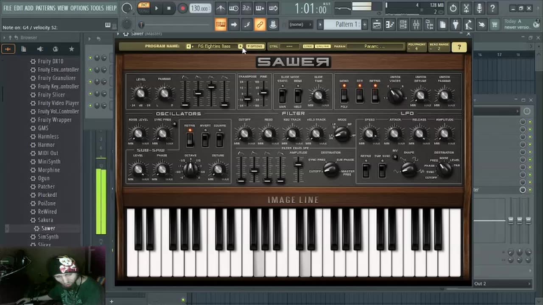Click the scissors icon in top toolbar

466,8
